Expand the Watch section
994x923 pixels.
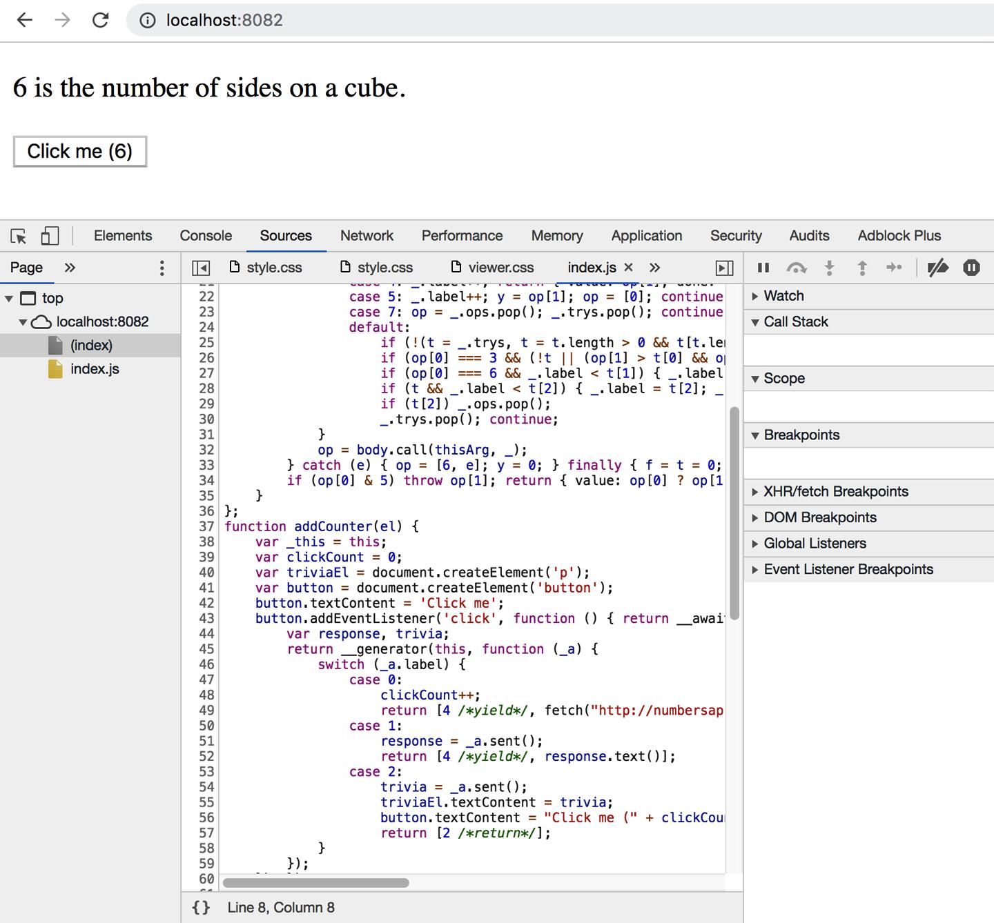coord(783,296)
